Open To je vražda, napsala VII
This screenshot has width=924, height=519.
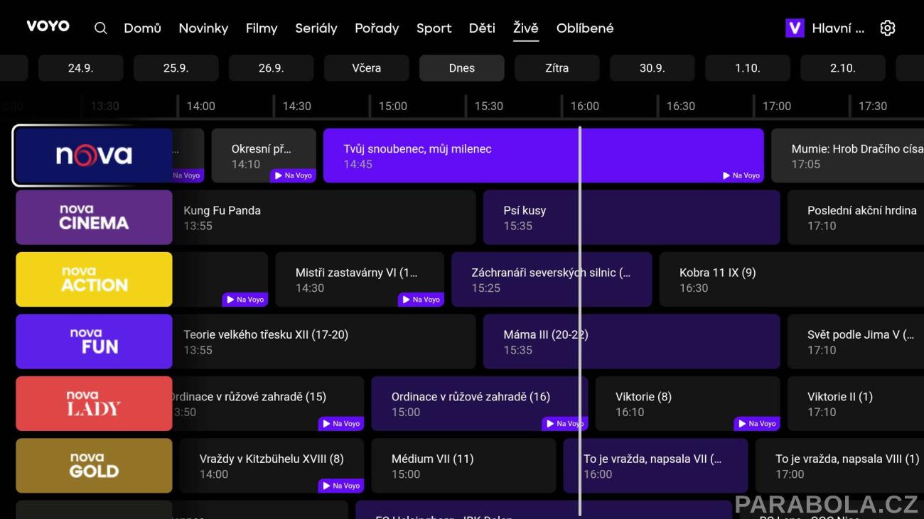(x=655, y=466)
